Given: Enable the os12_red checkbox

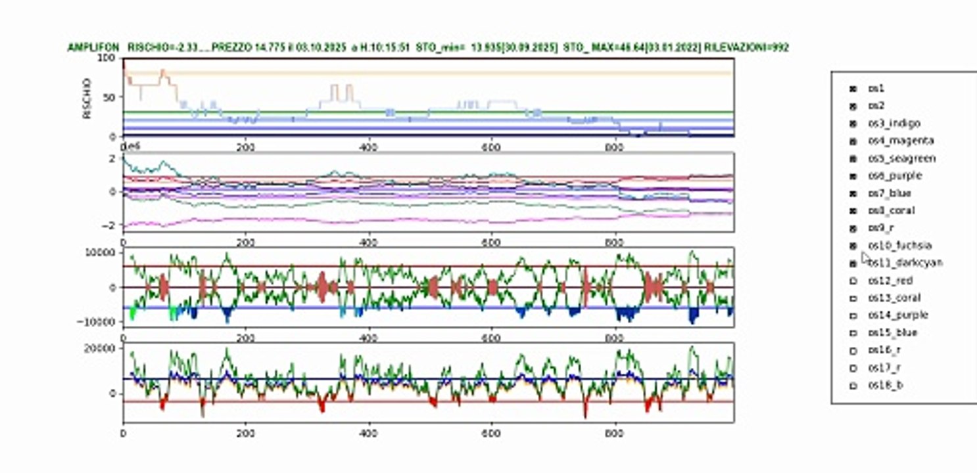Looking at the screenshot, I should click(853, 281).
